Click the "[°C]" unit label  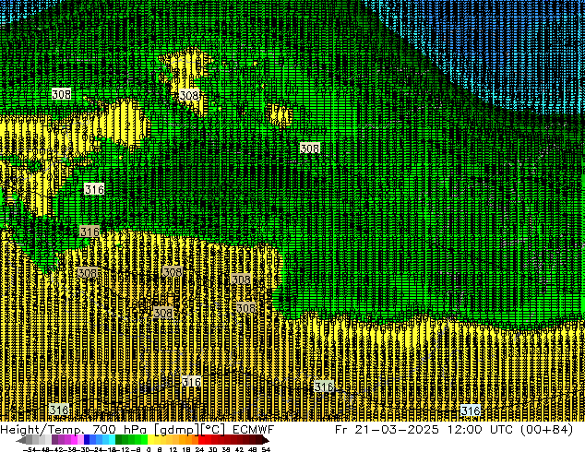pos(213,430)
